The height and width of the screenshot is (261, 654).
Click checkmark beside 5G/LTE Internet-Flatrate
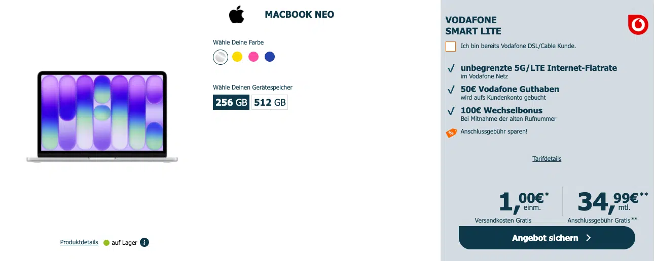coord(451,68)
